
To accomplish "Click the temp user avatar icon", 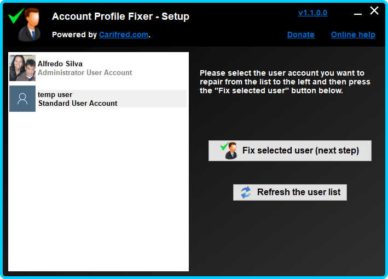I will (x=22, y=99).
